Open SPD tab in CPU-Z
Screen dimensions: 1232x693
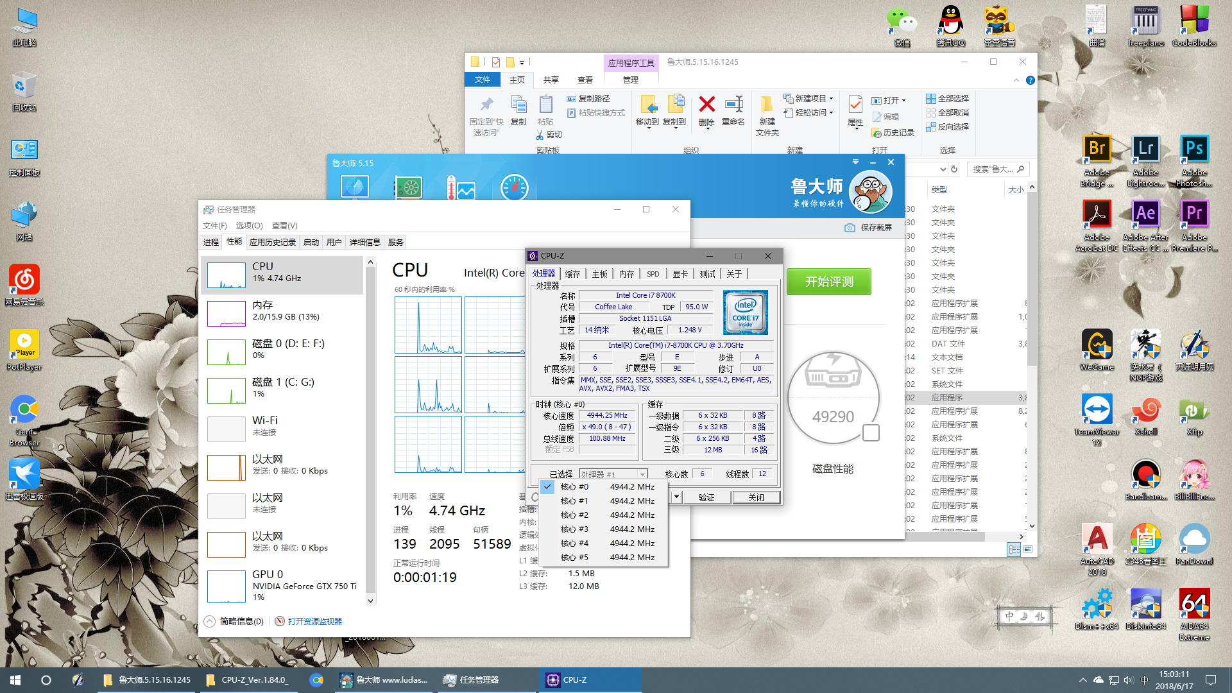coord(653,274)
